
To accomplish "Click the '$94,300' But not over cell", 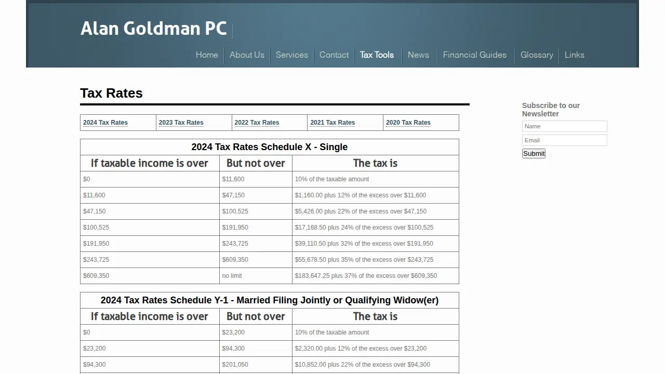I will 256,349.
